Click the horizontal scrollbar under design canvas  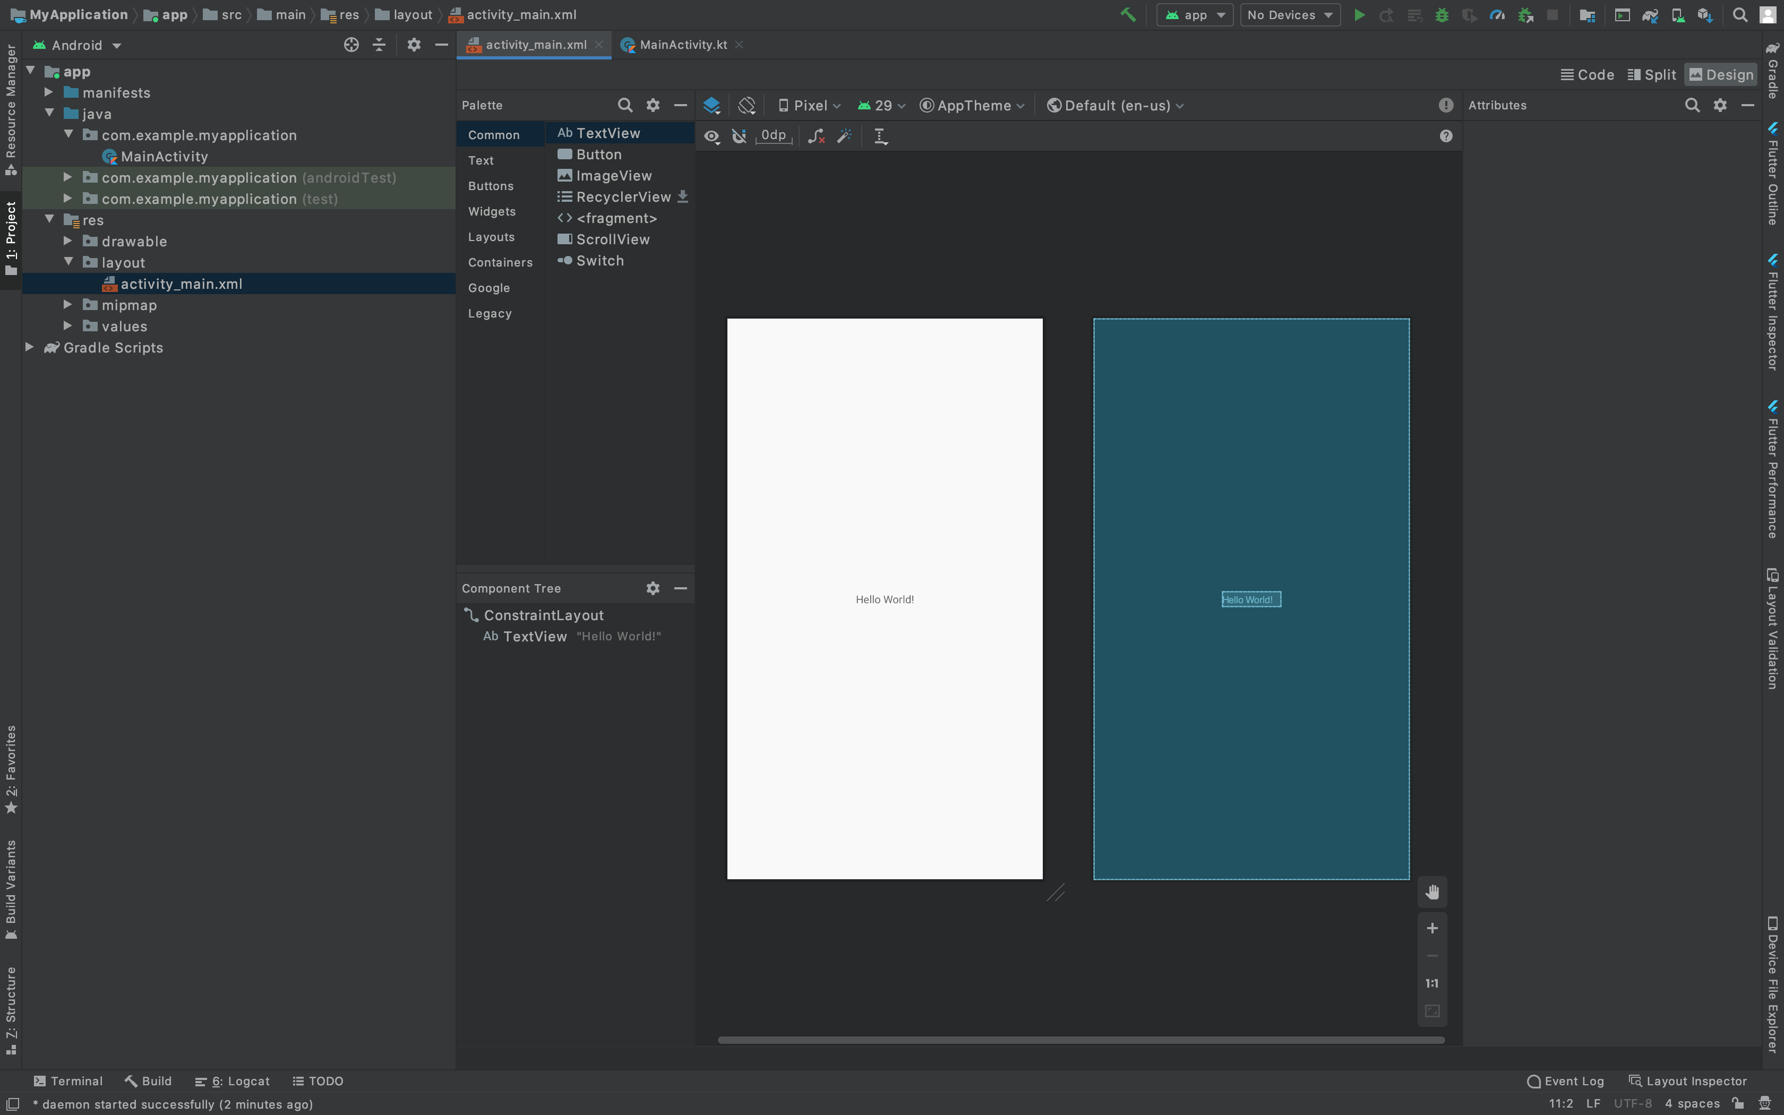click(x=1080, y=1040)
